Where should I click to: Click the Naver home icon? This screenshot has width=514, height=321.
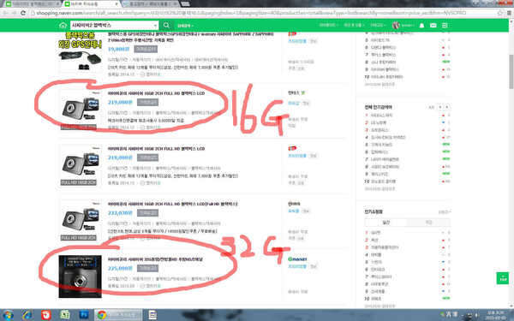(x=63, y=26)
